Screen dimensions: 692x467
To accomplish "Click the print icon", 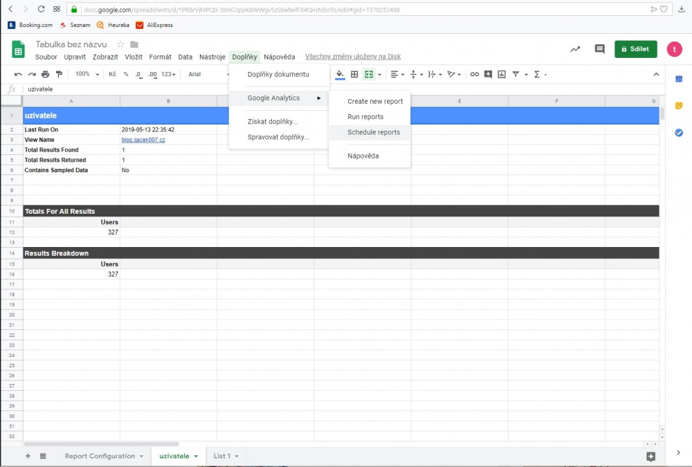I will point(46,74).
